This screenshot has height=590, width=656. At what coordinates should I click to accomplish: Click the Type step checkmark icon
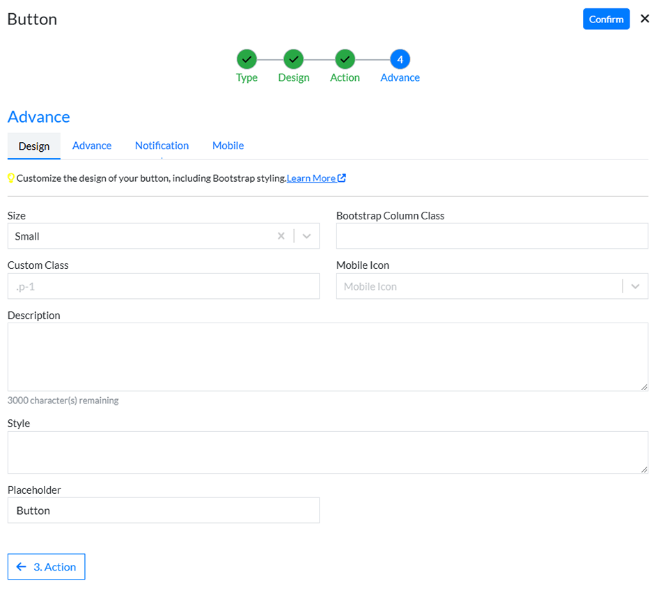246,61
